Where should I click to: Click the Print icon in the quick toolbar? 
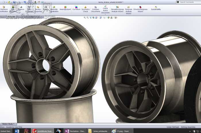19,2
